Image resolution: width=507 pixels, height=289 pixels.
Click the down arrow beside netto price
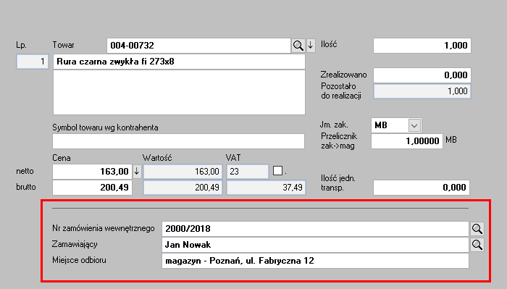pos(137,172)
